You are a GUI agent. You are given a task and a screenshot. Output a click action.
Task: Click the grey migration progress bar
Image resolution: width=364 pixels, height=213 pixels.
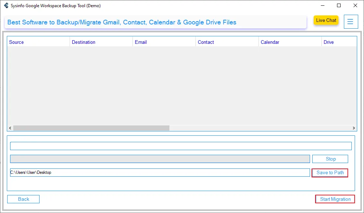click(160, 159)
